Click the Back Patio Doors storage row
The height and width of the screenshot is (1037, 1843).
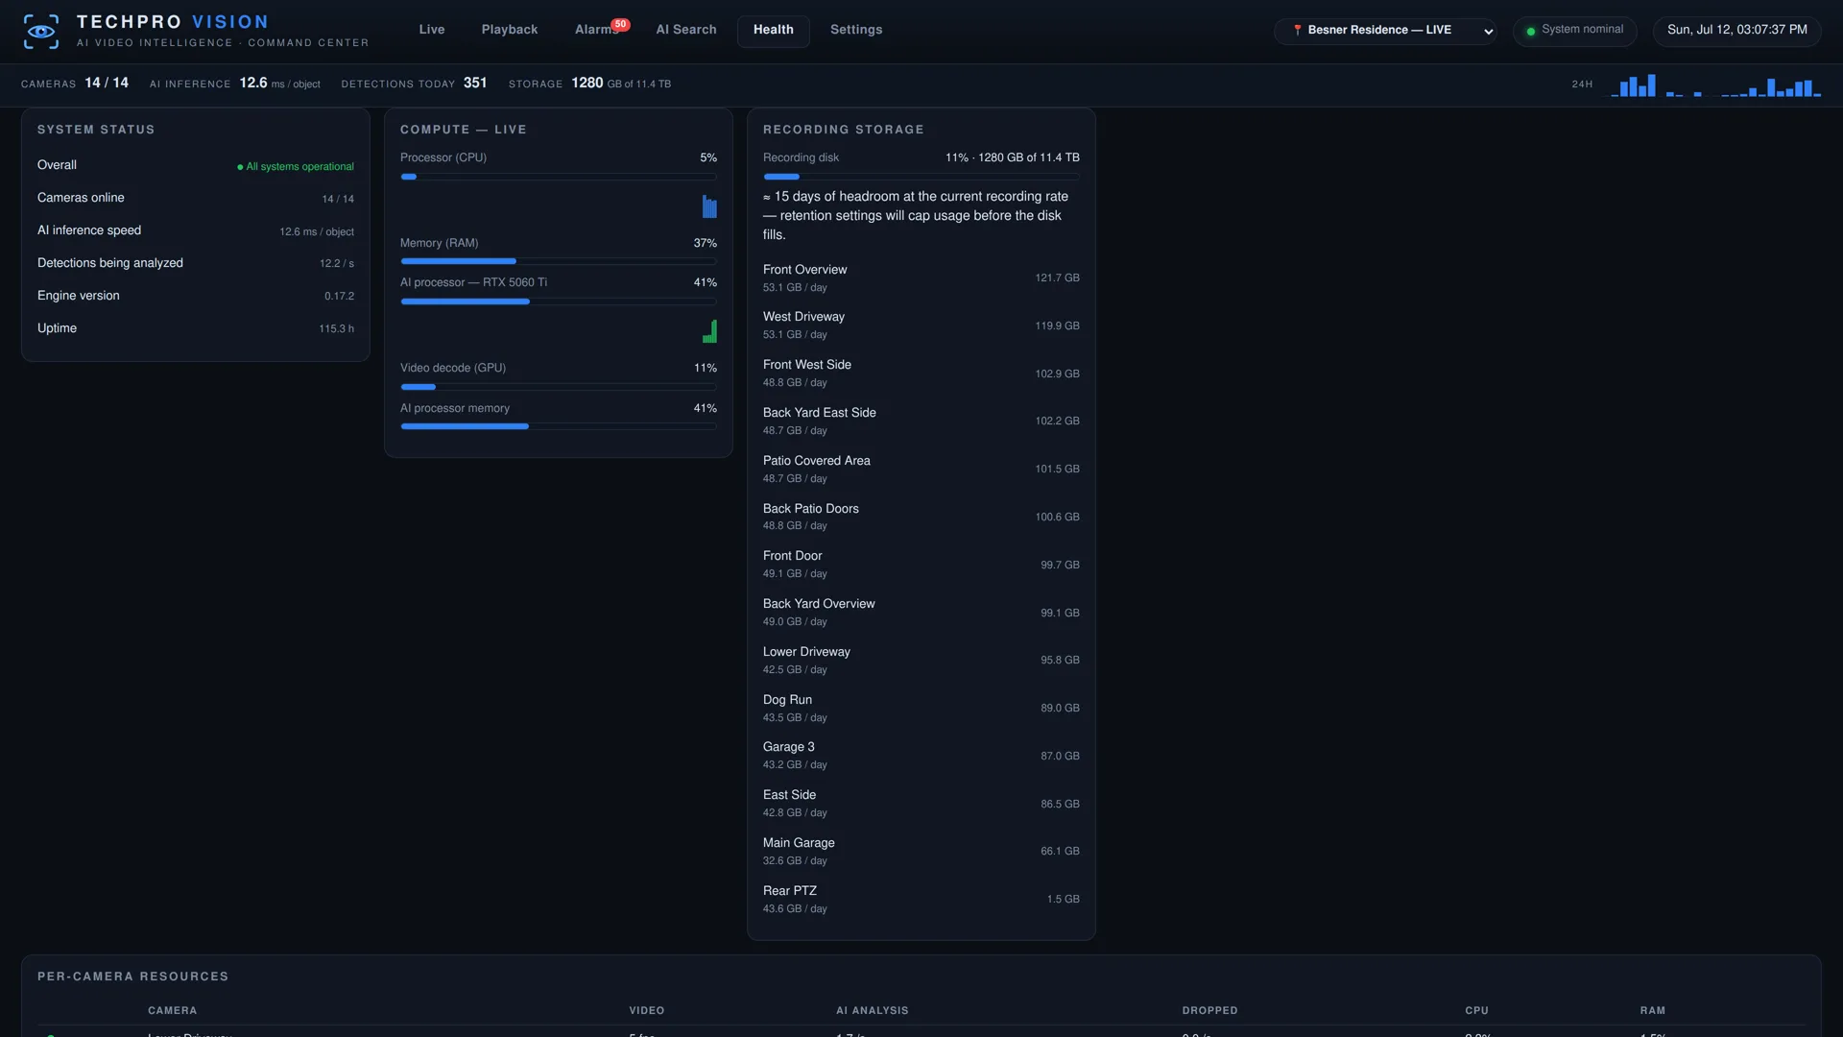[x=921, y=517]
